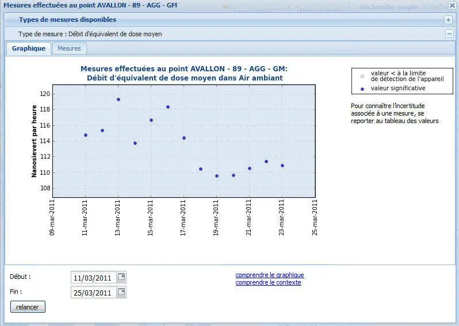
Task: Click the 23-mar-2011 data point near 111
Action: (282, 166)
